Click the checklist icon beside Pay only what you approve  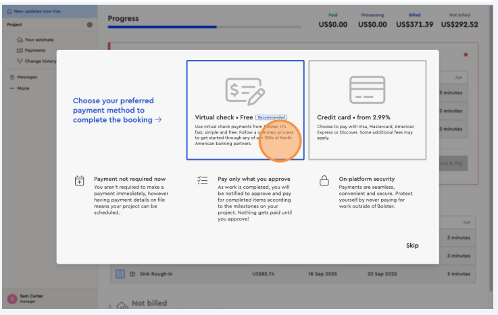tap(202, 181)
